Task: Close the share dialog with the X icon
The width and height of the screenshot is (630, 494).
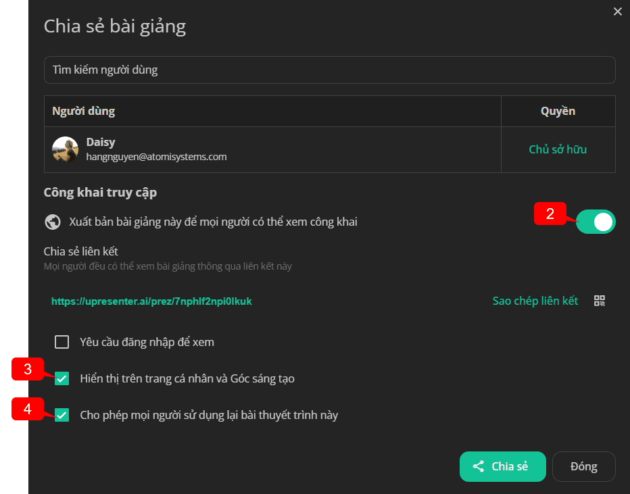Action: point(618,11)
